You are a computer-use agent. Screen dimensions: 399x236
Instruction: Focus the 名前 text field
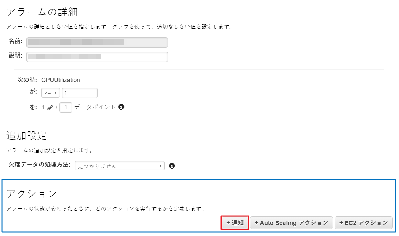[x=97, y=43]
